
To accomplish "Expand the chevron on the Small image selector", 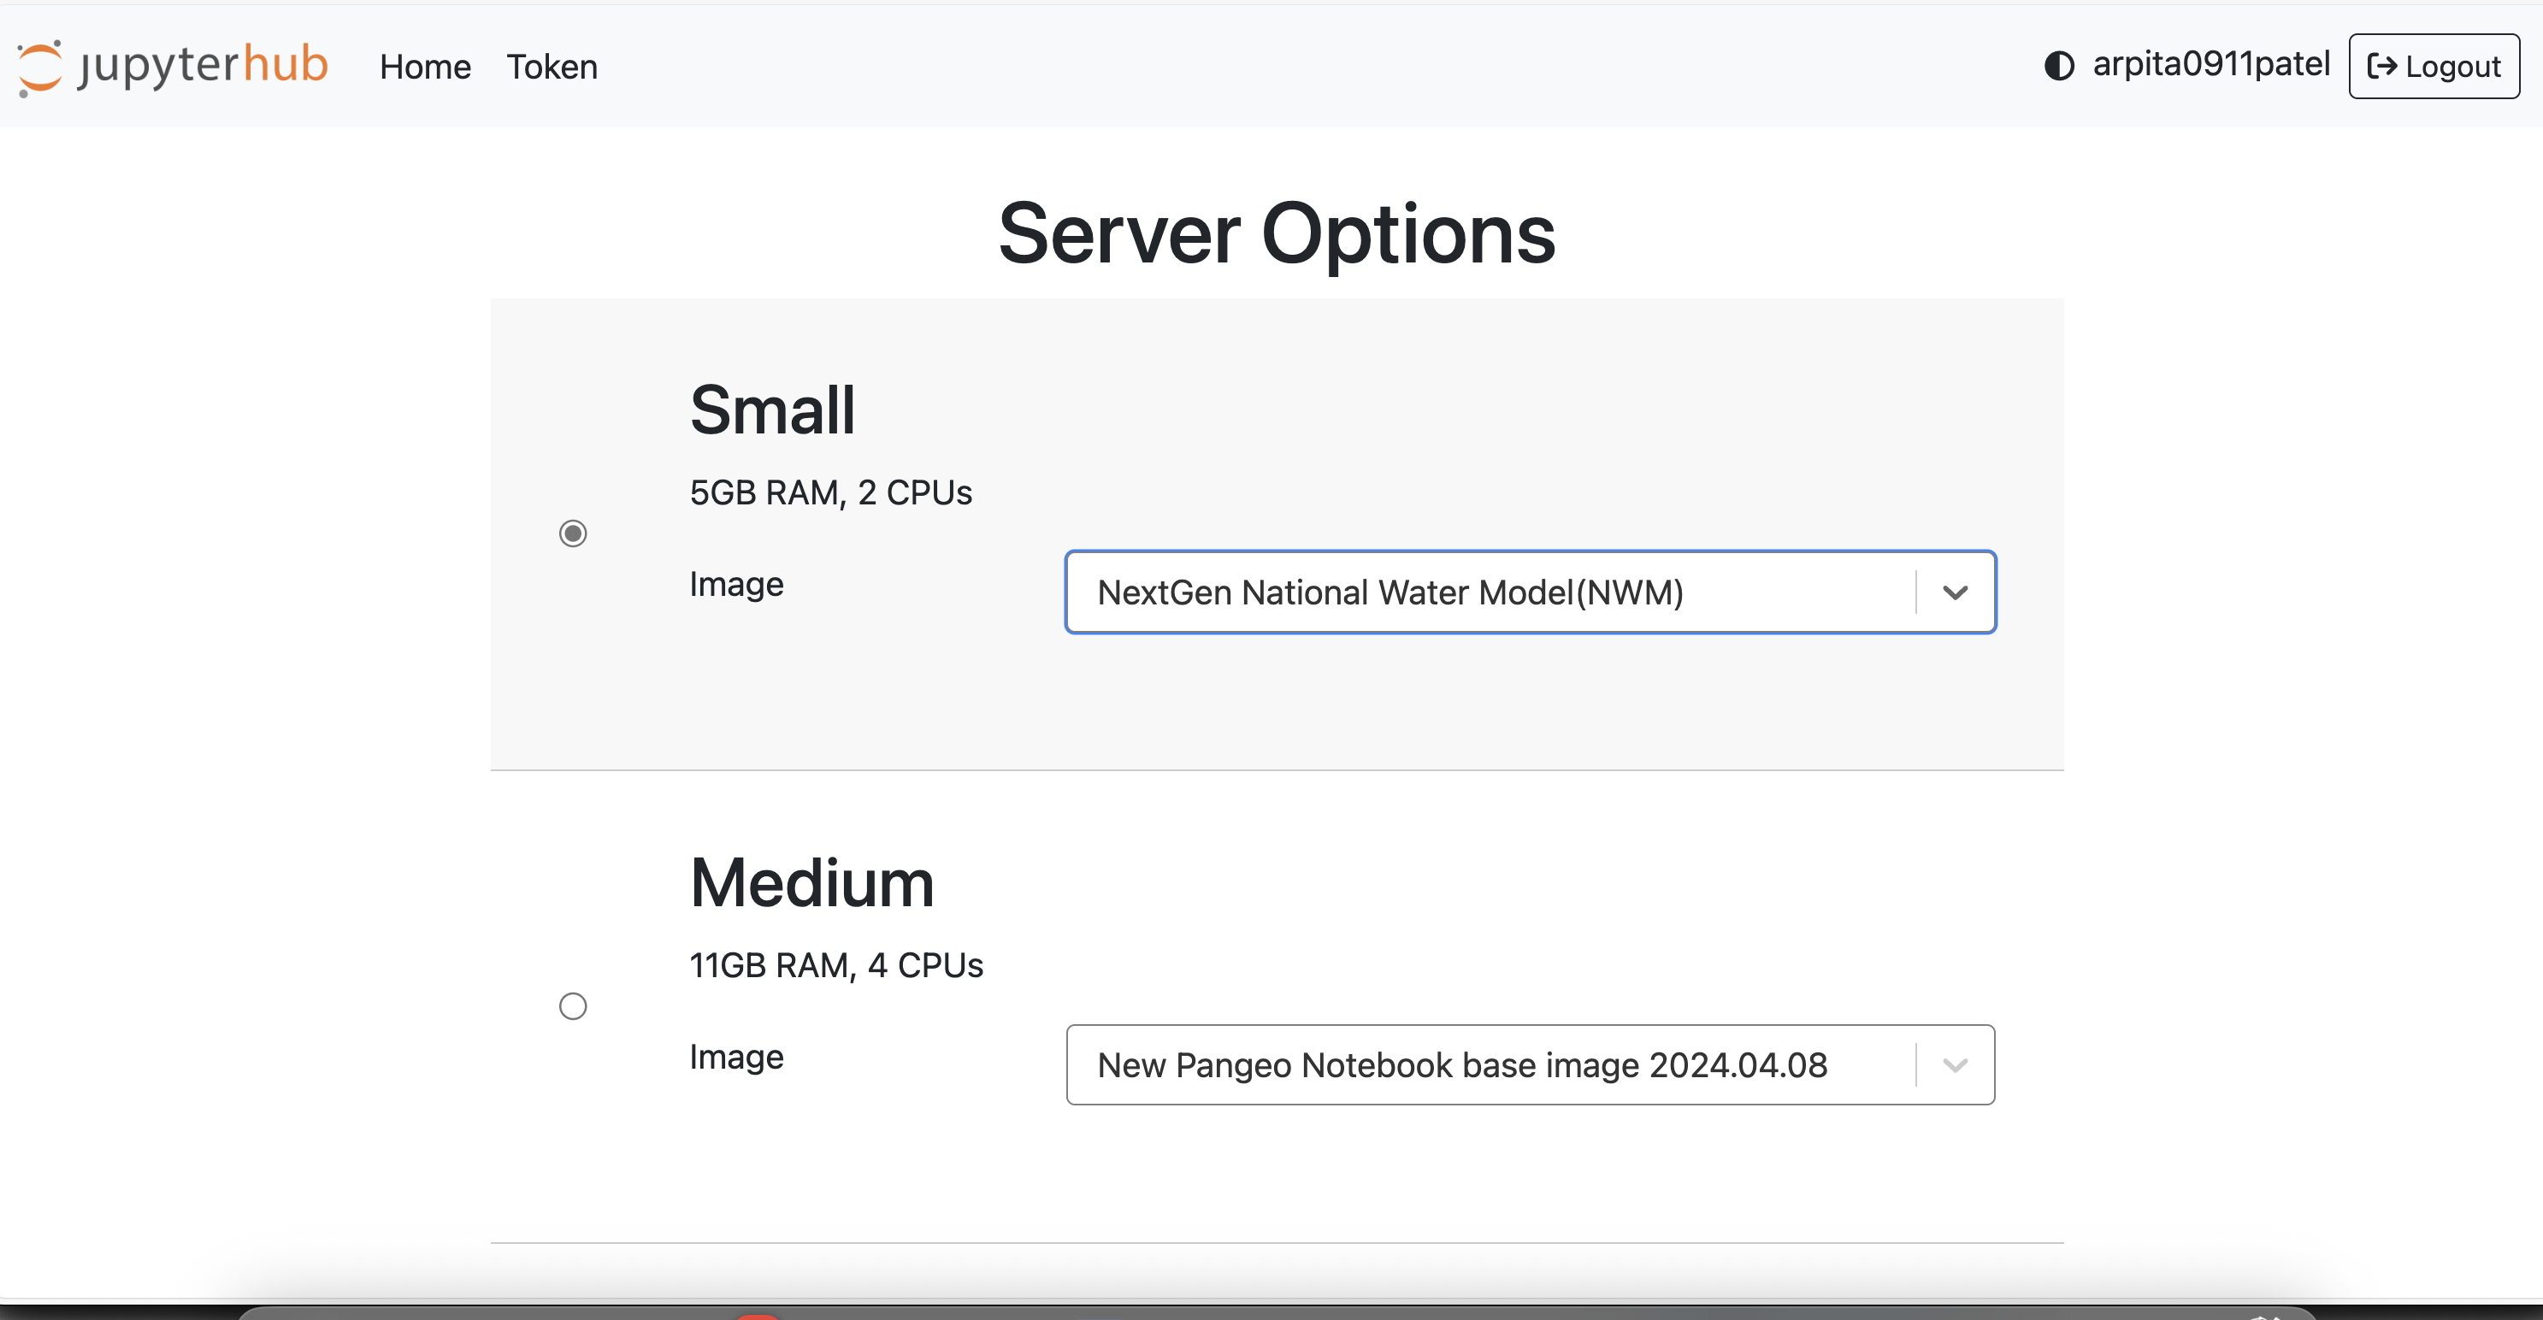I will (1956, 592).
